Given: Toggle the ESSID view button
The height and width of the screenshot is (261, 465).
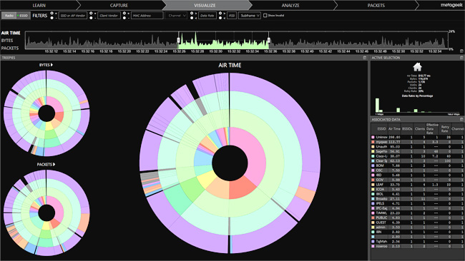Looking at the screenshot, I should [23, 16].
